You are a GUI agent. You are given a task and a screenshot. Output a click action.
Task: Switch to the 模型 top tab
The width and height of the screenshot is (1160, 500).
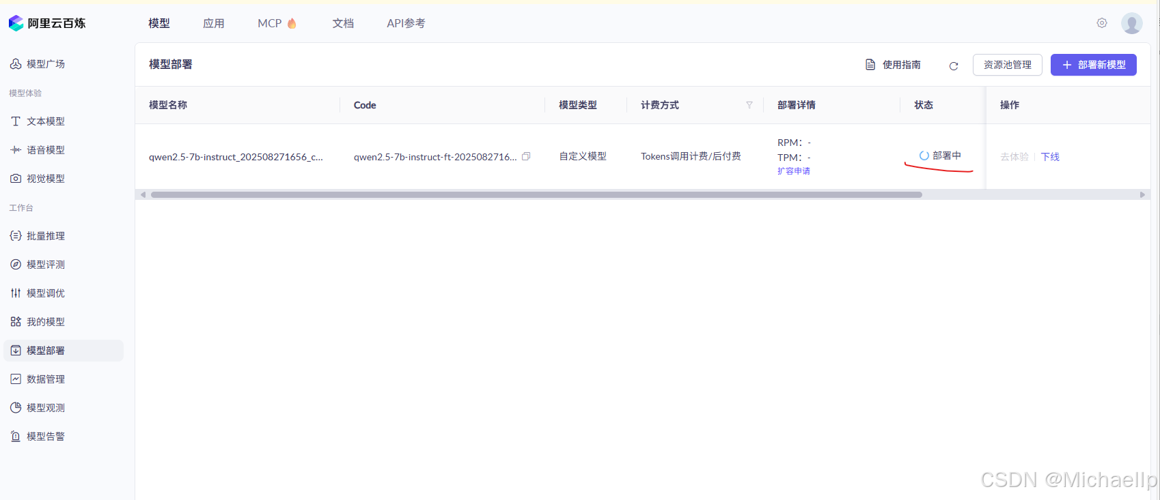[159, 23]
